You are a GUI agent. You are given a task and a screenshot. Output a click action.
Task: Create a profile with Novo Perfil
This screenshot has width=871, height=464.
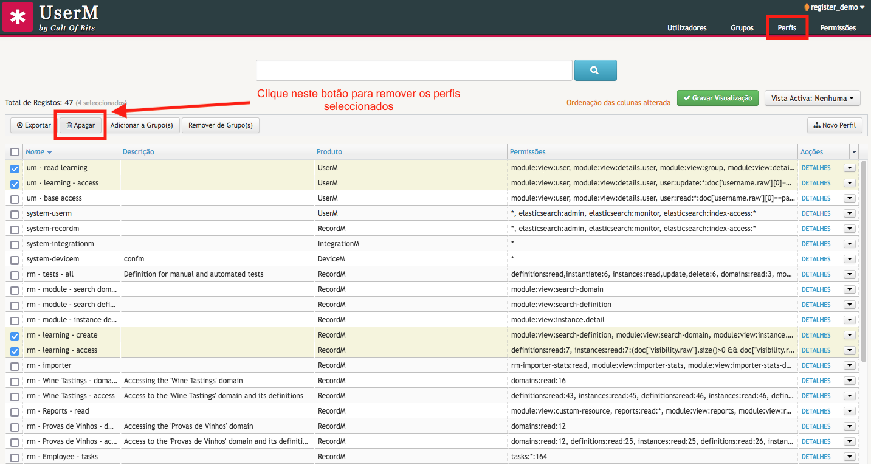click(834, 125)
